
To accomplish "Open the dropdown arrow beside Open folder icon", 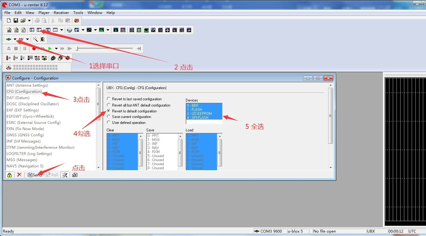I will 29,21.
